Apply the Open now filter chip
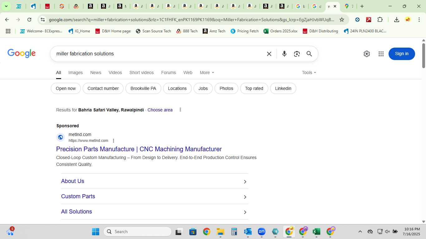Screen dimensions: 426x239 [66, 88]
